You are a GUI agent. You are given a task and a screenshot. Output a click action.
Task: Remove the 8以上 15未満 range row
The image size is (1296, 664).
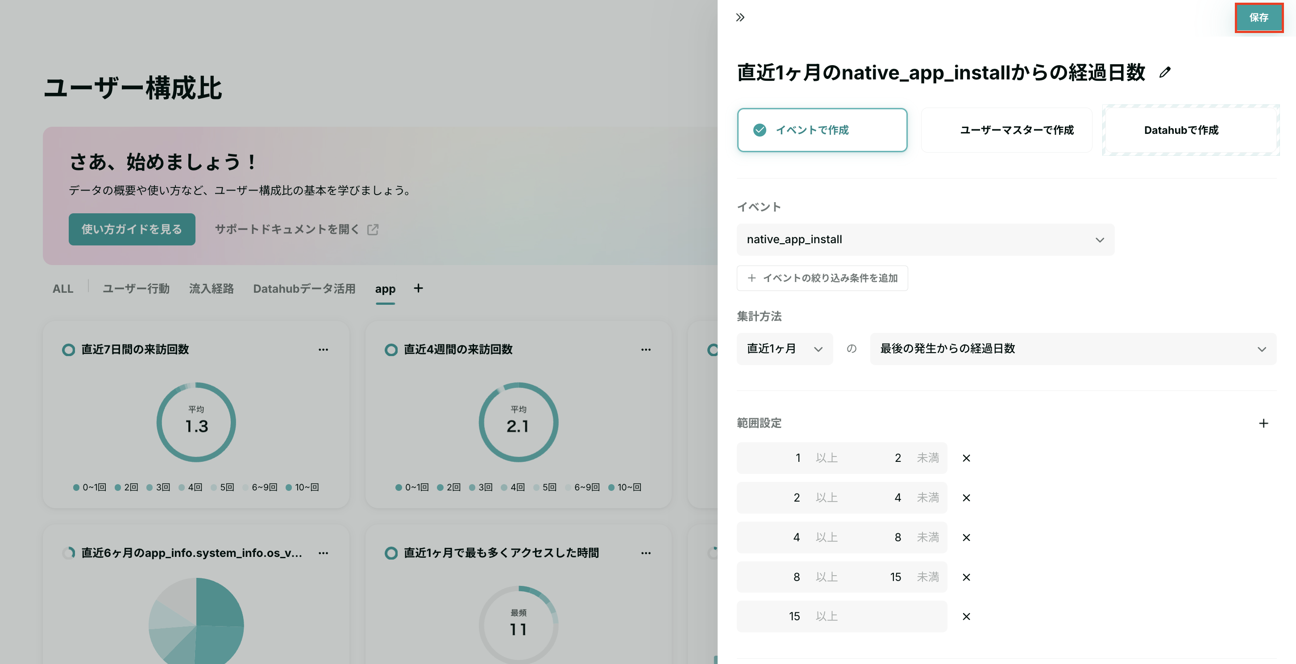click(x=966, y=577)
